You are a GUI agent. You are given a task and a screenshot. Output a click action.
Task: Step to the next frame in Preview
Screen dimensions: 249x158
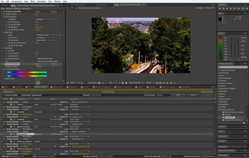coord(231,9)
